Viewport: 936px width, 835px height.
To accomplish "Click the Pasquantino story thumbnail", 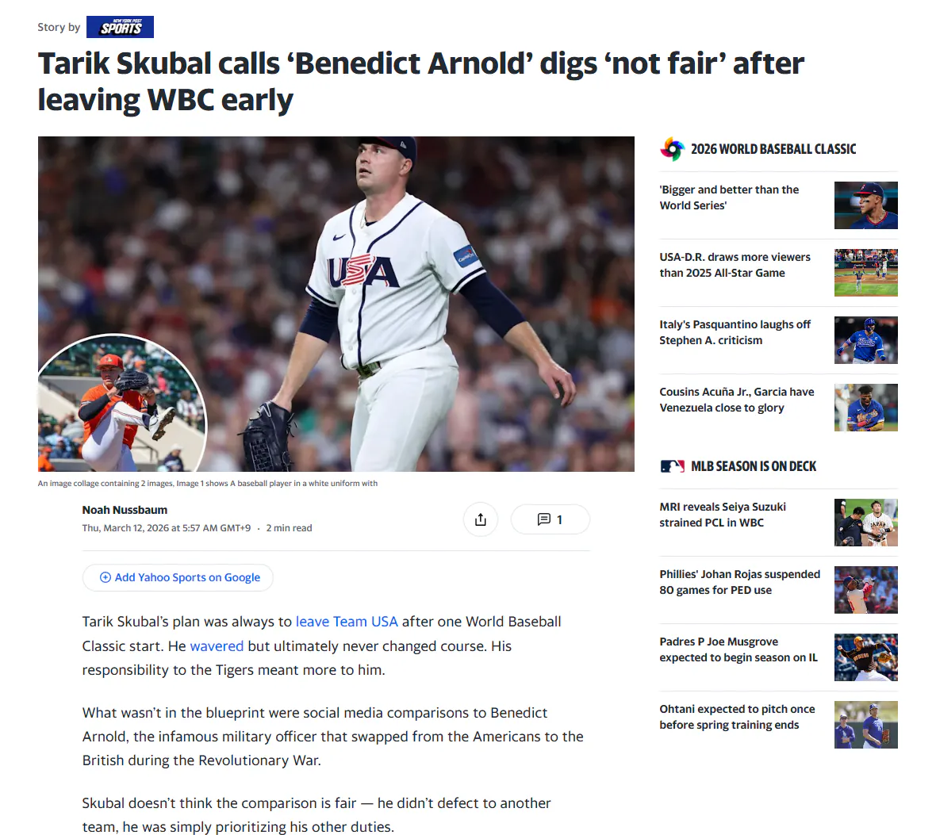I will pos(865,340).
